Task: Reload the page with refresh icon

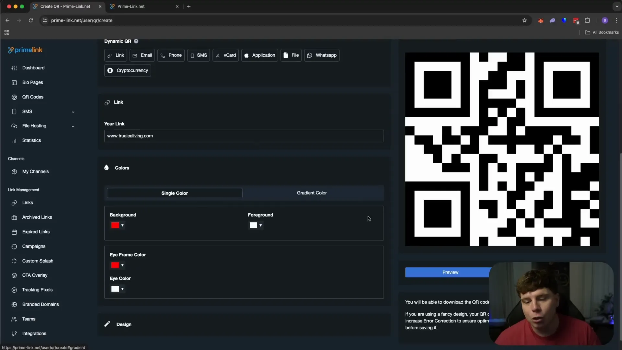Action: [31, 20]
